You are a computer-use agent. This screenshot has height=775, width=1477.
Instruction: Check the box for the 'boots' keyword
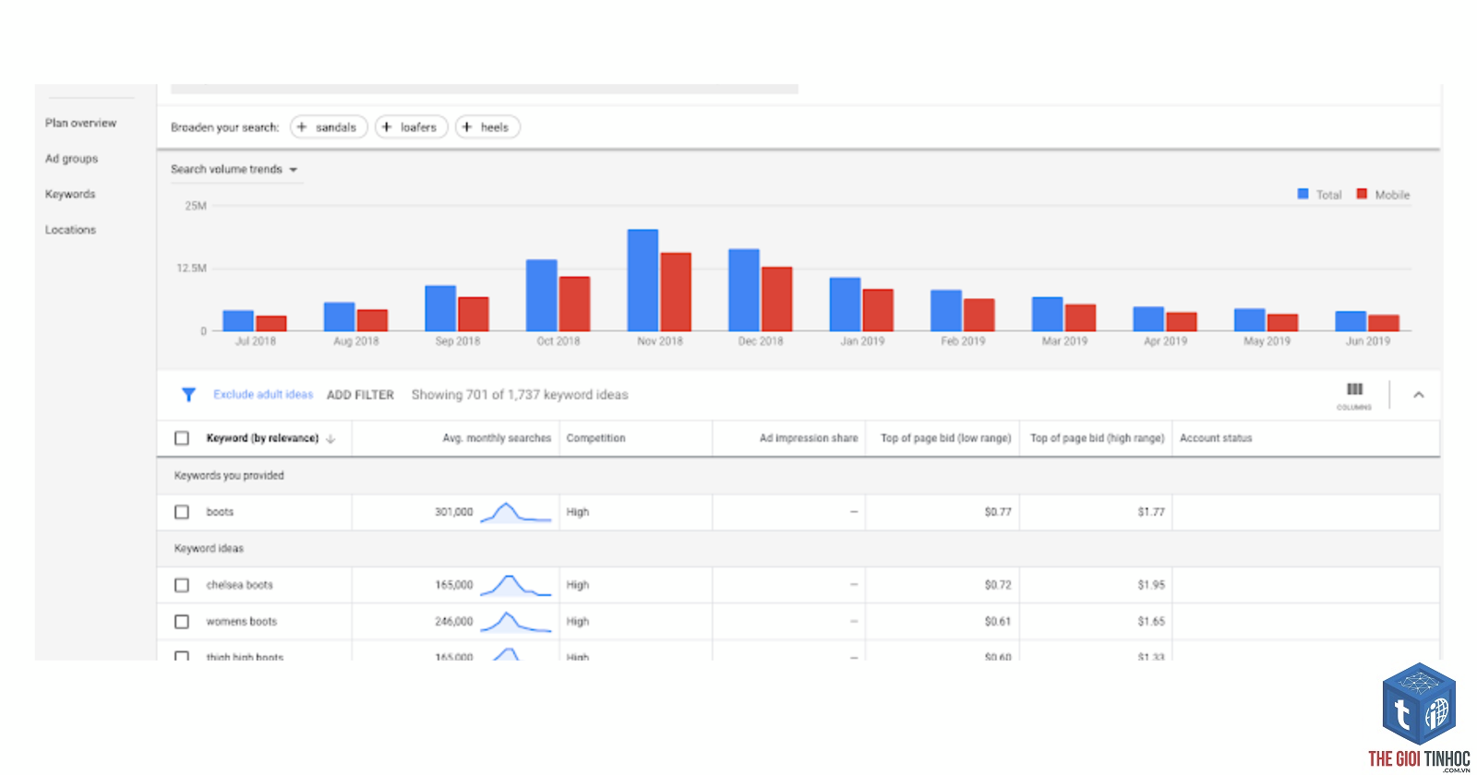(x=182, y=512)
